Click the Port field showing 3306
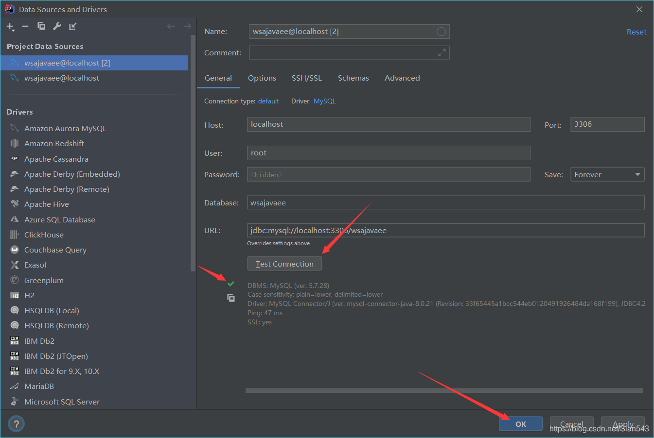Viewport: 654px width, 438px height. point(607,124)
